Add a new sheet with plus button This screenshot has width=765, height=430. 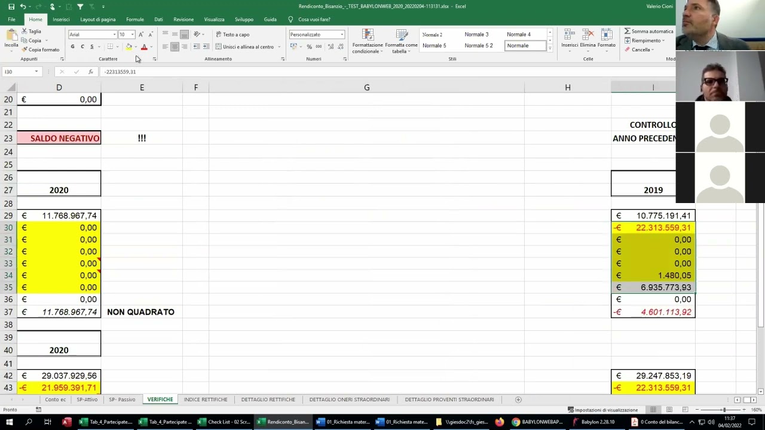click(x=518, y=400)
